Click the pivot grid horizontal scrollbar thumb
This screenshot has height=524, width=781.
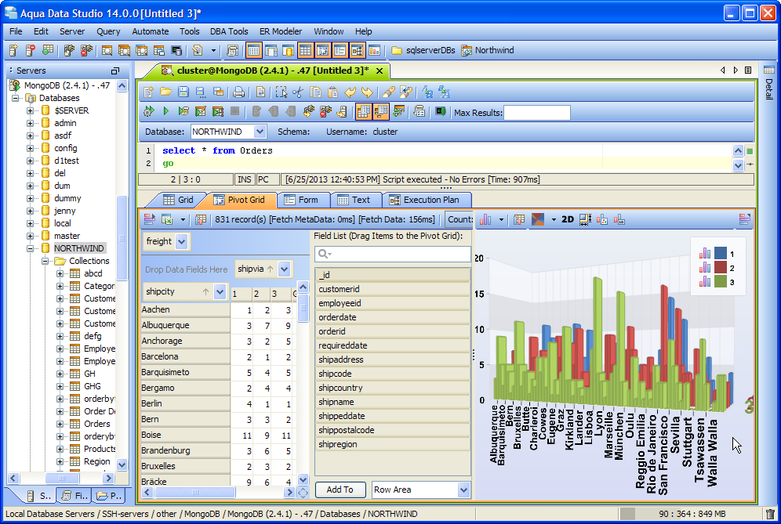tap(194, 492)
